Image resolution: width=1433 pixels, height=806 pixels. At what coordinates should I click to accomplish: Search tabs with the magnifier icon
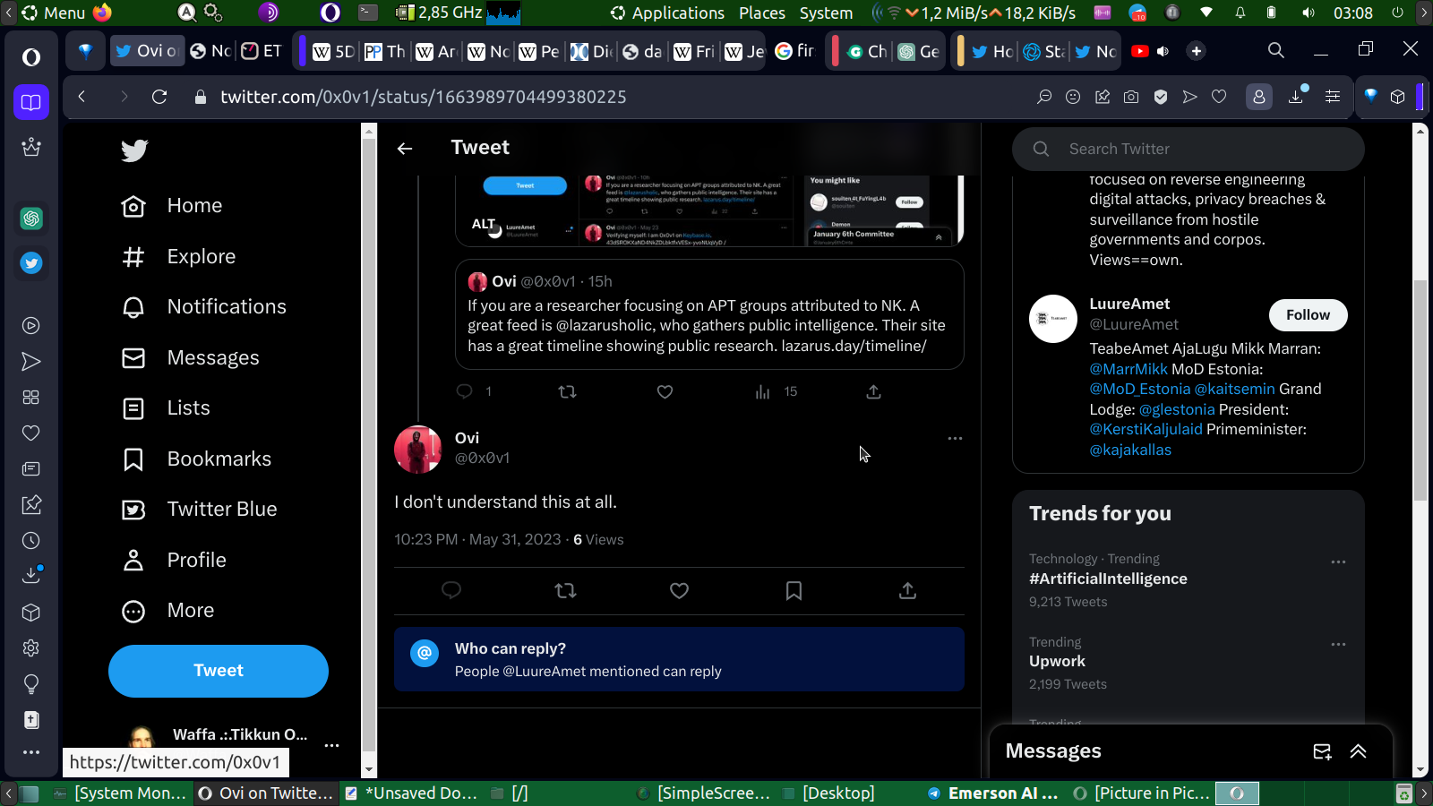[1276, 51]
